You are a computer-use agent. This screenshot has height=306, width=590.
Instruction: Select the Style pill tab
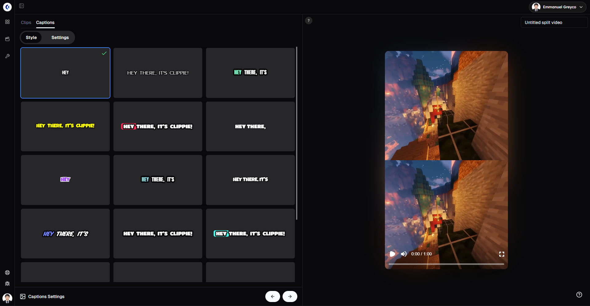[x=31, y=37]
